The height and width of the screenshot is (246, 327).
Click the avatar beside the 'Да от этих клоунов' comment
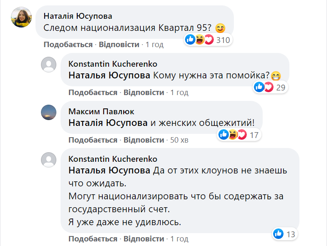pyautogui.click(x=49, y=160)
